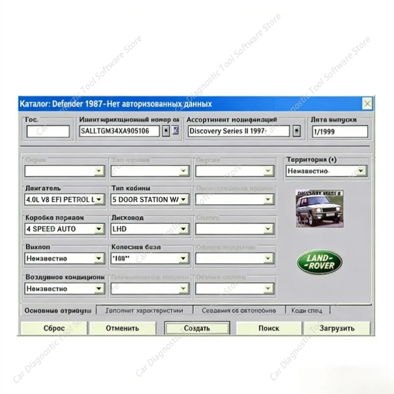Expand the 4 SPEED AUTO gearbox dropdown
Viewport: 394px width, 394px height.
99,229
